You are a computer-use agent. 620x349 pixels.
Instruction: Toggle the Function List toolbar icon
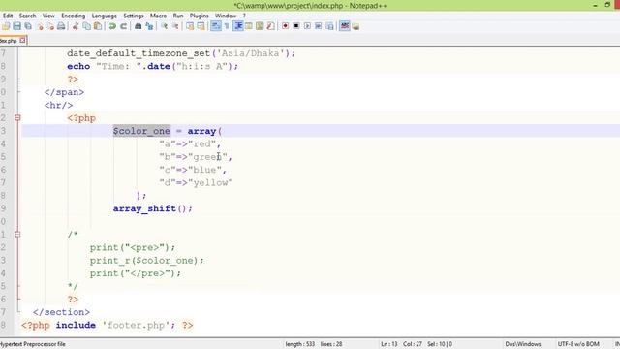pyautogui.click(x=271, y=26)
